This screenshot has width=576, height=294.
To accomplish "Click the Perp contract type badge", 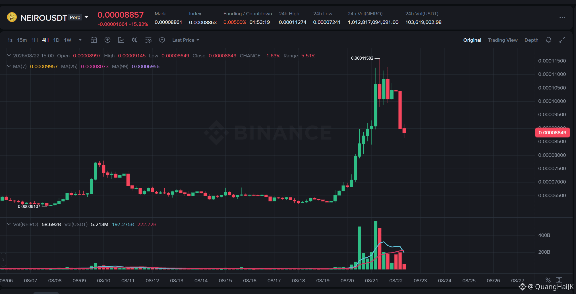I will (x=75, y=17).
